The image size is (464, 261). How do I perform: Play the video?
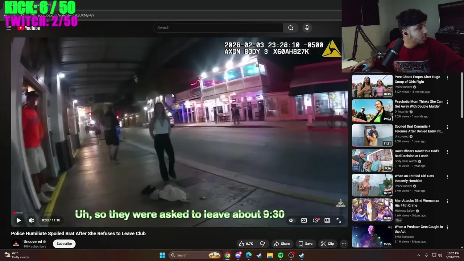pyautogui.click(x=19, y=220)
